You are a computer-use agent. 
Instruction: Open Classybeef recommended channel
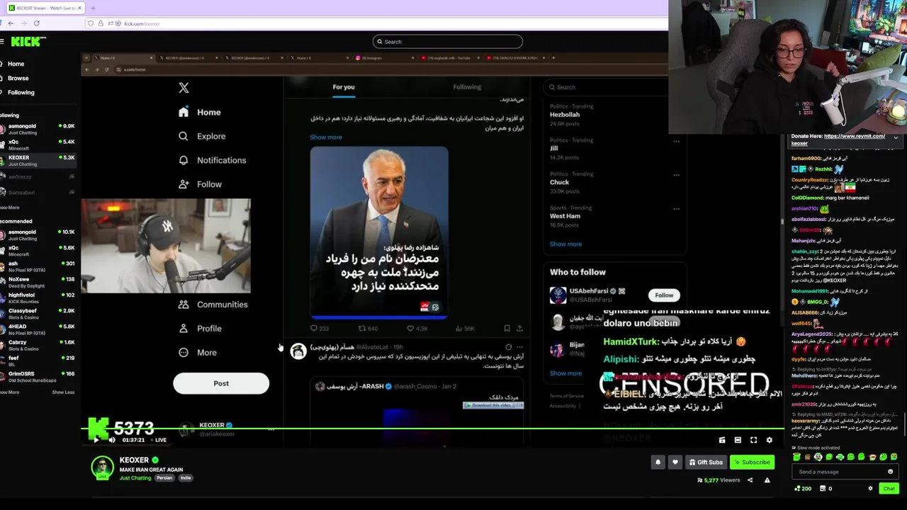click(38, 313)
